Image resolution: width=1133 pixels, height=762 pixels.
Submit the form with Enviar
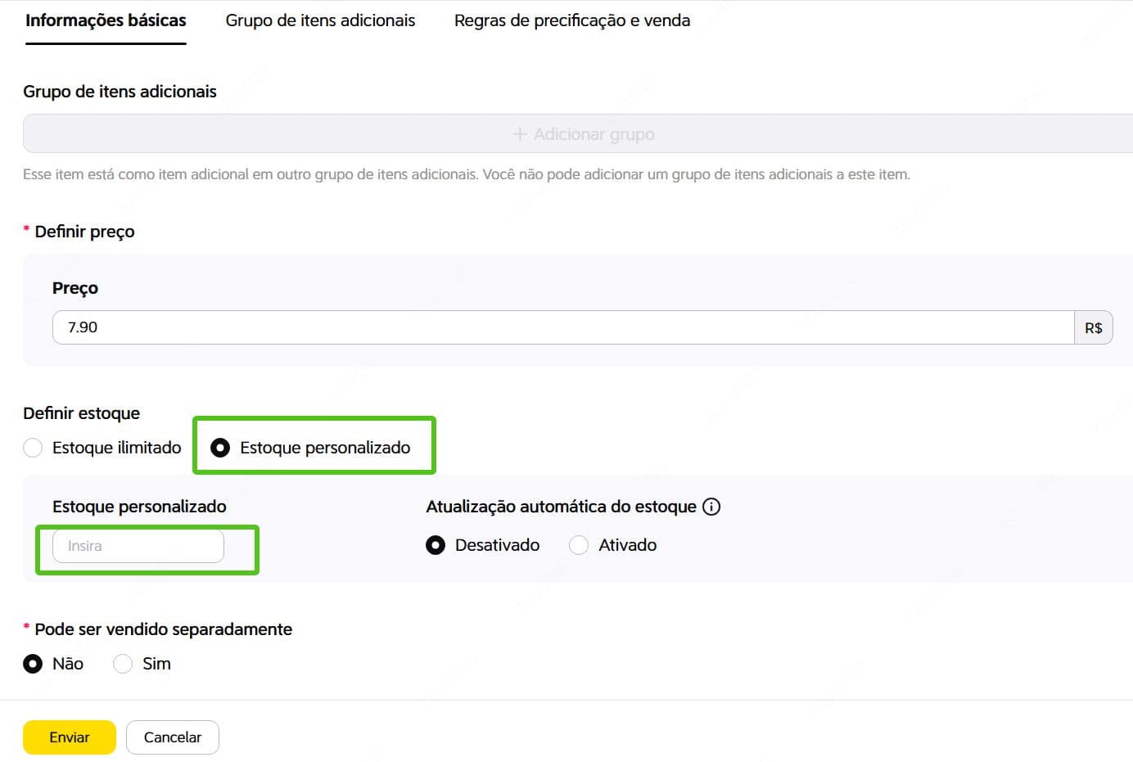(x=70, y=737)
